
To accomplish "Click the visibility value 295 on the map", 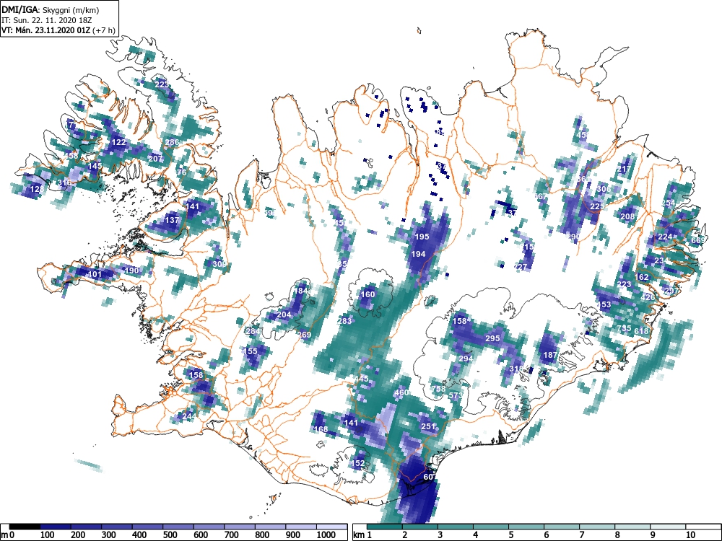I will pos(492,338).
